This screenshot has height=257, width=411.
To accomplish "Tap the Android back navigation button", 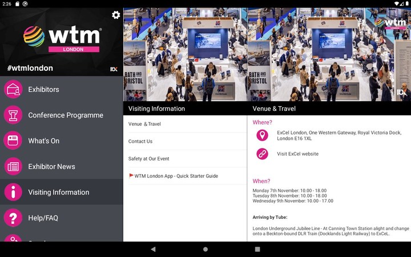I will (154, 249).
